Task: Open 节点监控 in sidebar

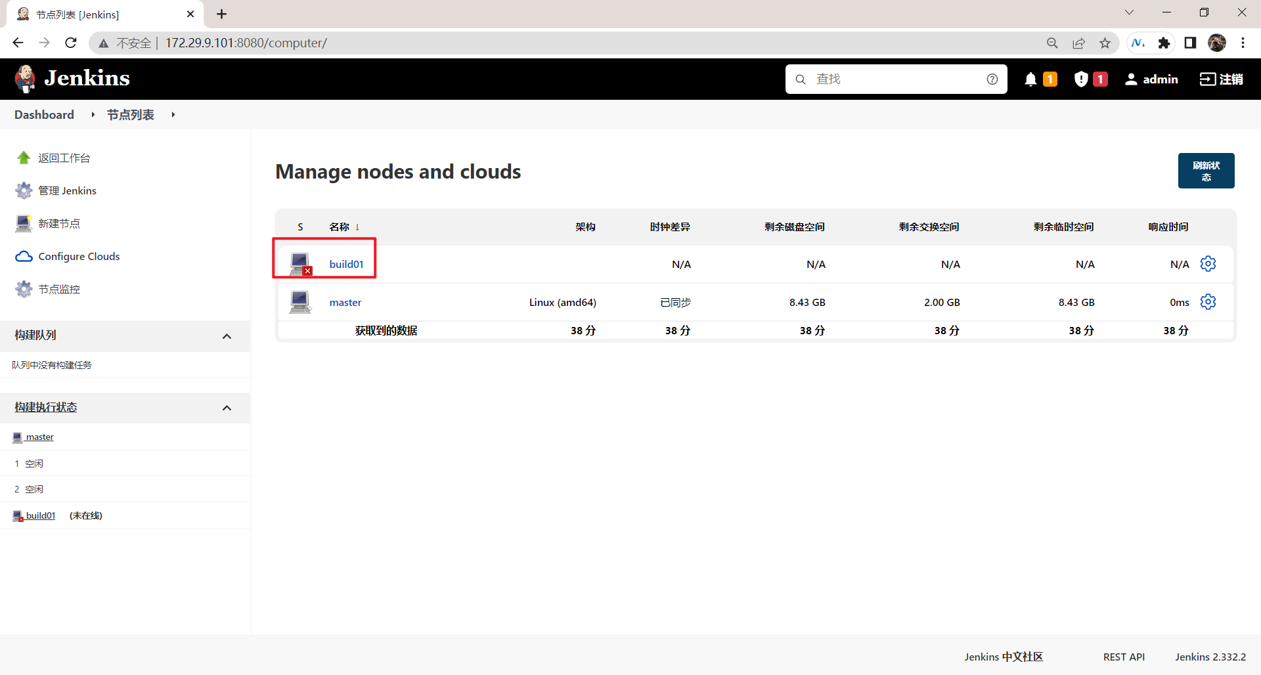Action: click(x=59, y=289)
